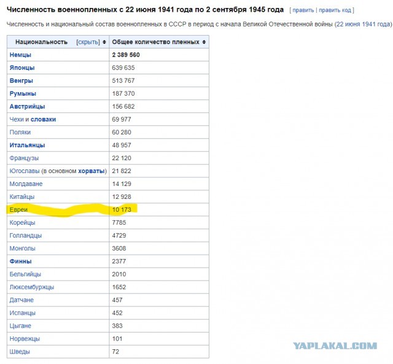Select the value 2010
Image resolution: width=393 pixels, height=364 pixels.
[x=119, y=274]
